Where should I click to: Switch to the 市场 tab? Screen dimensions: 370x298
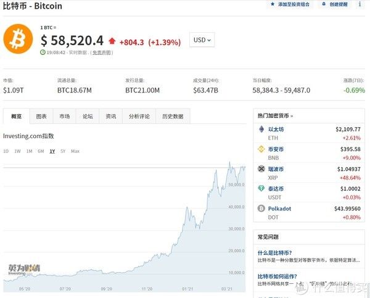[x=64, y=116]
